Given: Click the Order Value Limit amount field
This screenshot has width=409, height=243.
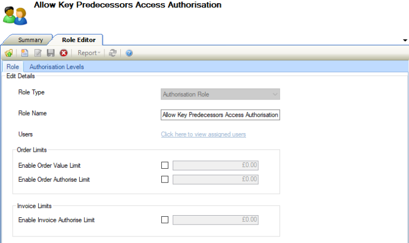Looking at the screenshot, I should 215,165.
